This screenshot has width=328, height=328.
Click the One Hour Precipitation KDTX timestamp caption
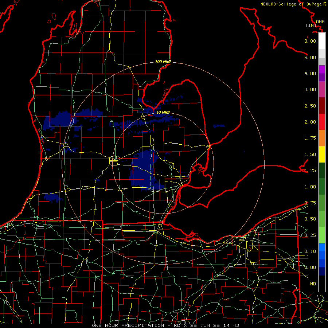[x=165, y=325]
